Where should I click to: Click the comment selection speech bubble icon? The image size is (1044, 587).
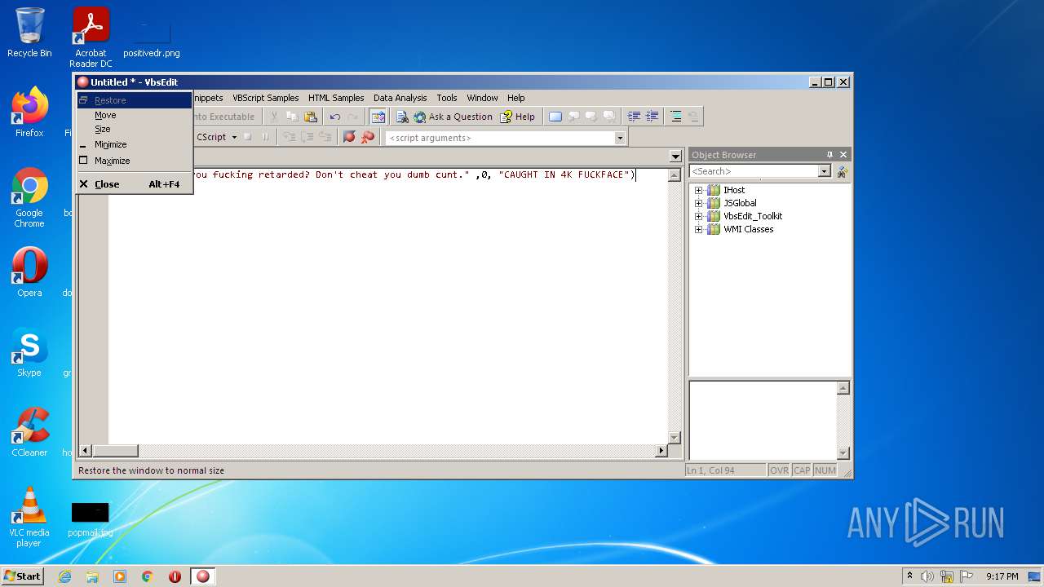pos(573,117)
